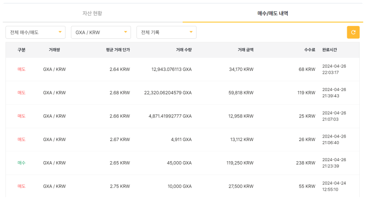Click timestamp 2024-04-26 21:23:39
This screenshot has height=200, width=366.
point(334,163)
